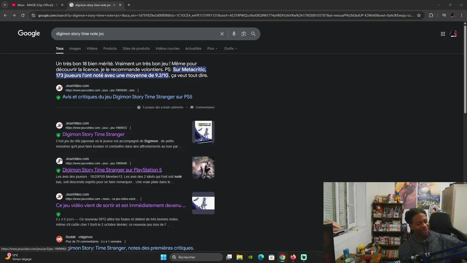Open the news article thumbnail

coord(203,203)
